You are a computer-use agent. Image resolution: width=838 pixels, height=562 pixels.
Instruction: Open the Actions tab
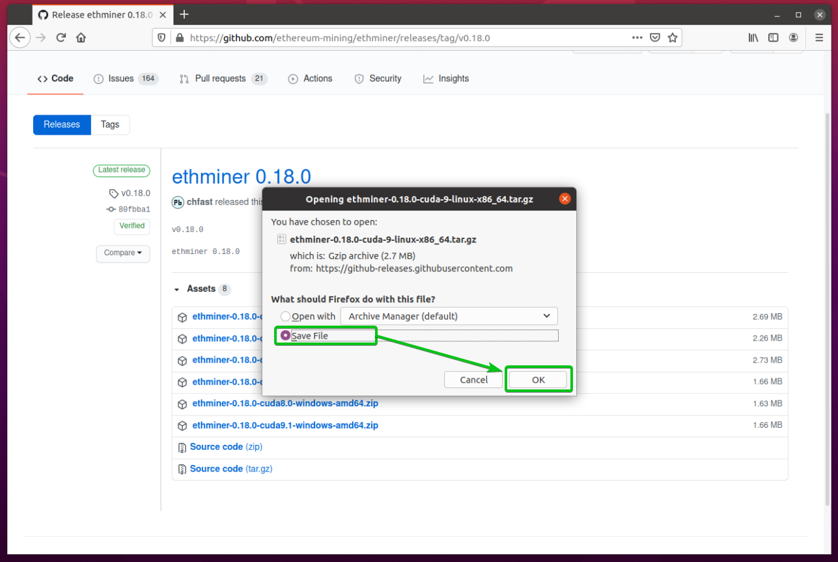pyautogui.click(x=310, y=79)
